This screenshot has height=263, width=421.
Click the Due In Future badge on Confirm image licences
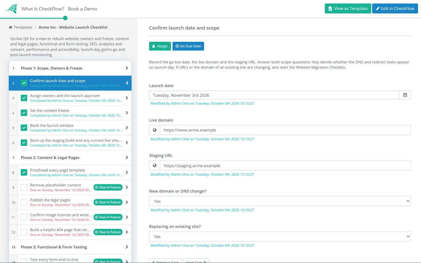108,217
